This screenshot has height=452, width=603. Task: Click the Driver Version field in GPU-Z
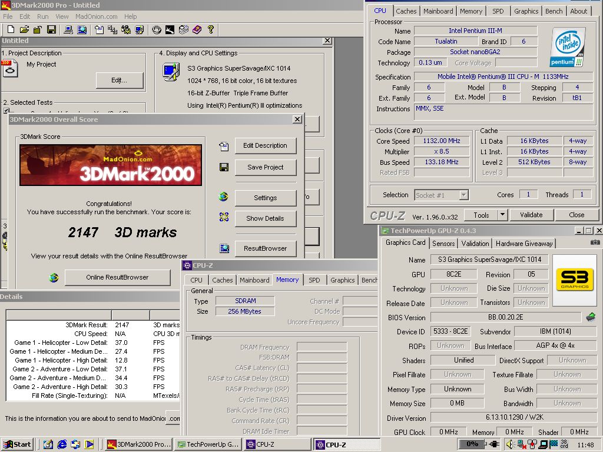pos(515,417)
